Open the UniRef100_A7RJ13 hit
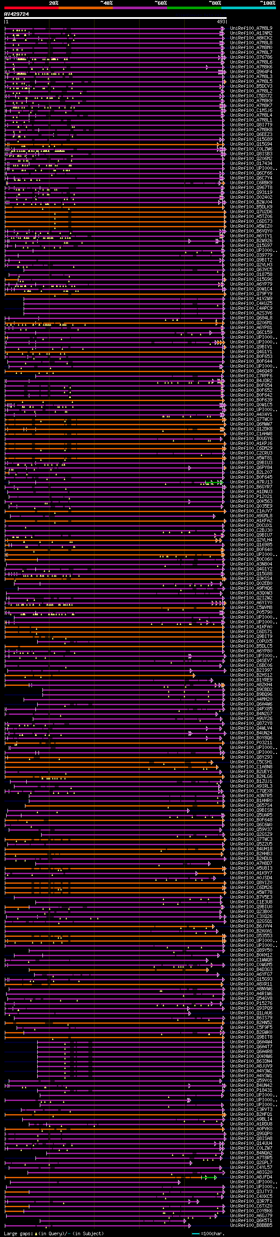 [251, 482]
